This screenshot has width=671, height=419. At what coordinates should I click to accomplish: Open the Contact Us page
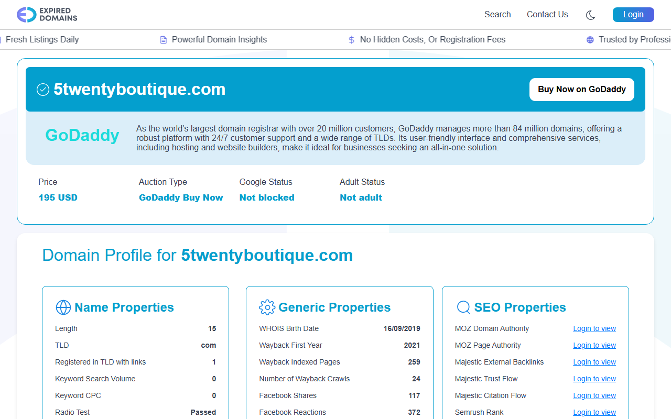coord(547,15)
